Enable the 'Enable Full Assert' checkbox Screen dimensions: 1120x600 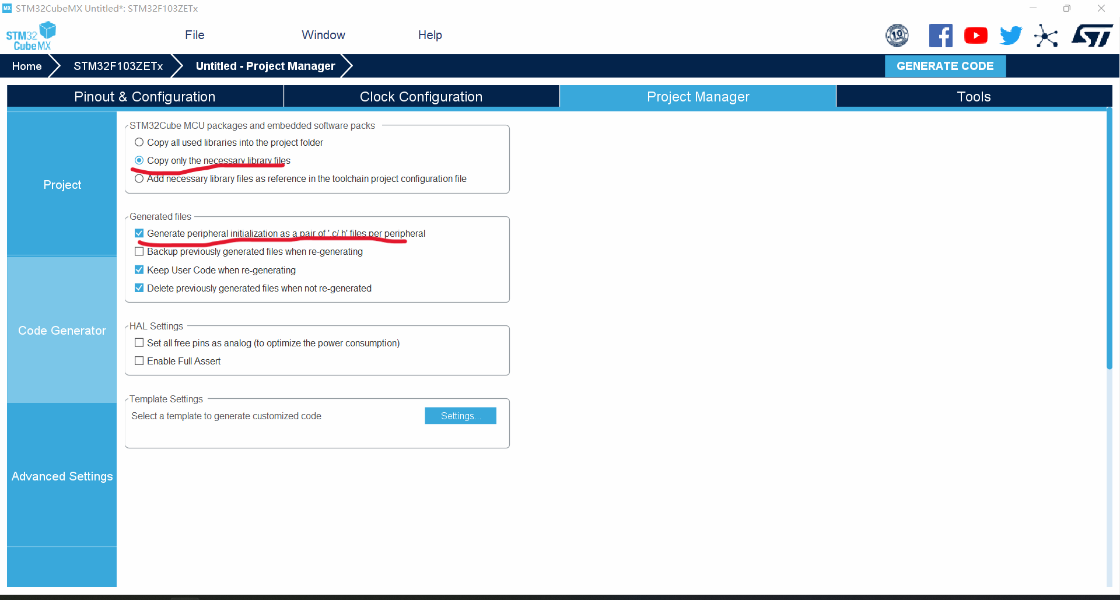pos(139,361)
